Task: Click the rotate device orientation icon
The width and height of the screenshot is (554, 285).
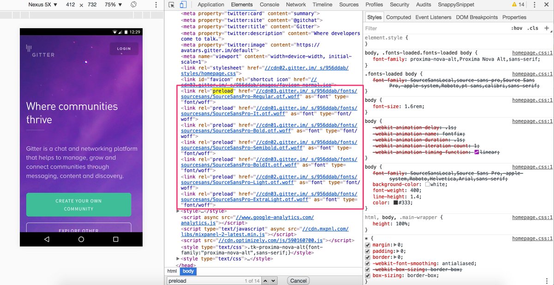Action: [133, 5]
